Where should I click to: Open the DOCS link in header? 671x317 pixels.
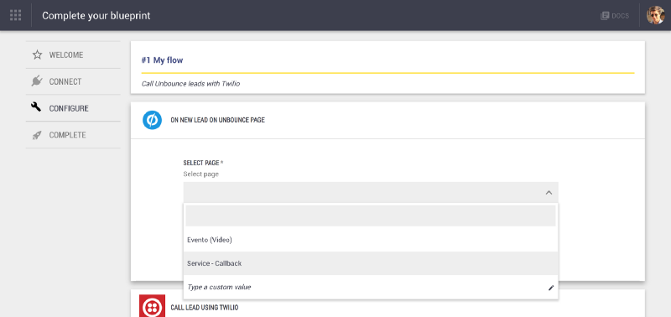pos(615,16)
